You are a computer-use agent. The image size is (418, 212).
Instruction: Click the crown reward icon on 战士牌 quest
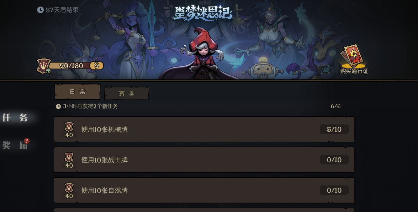point(69,157)
